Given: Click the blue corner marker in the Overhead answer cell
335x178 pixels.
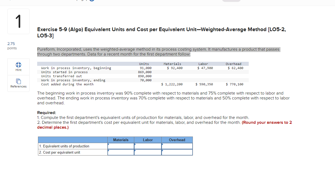Looking at the screenshot, I should click(x=163, y=145).
